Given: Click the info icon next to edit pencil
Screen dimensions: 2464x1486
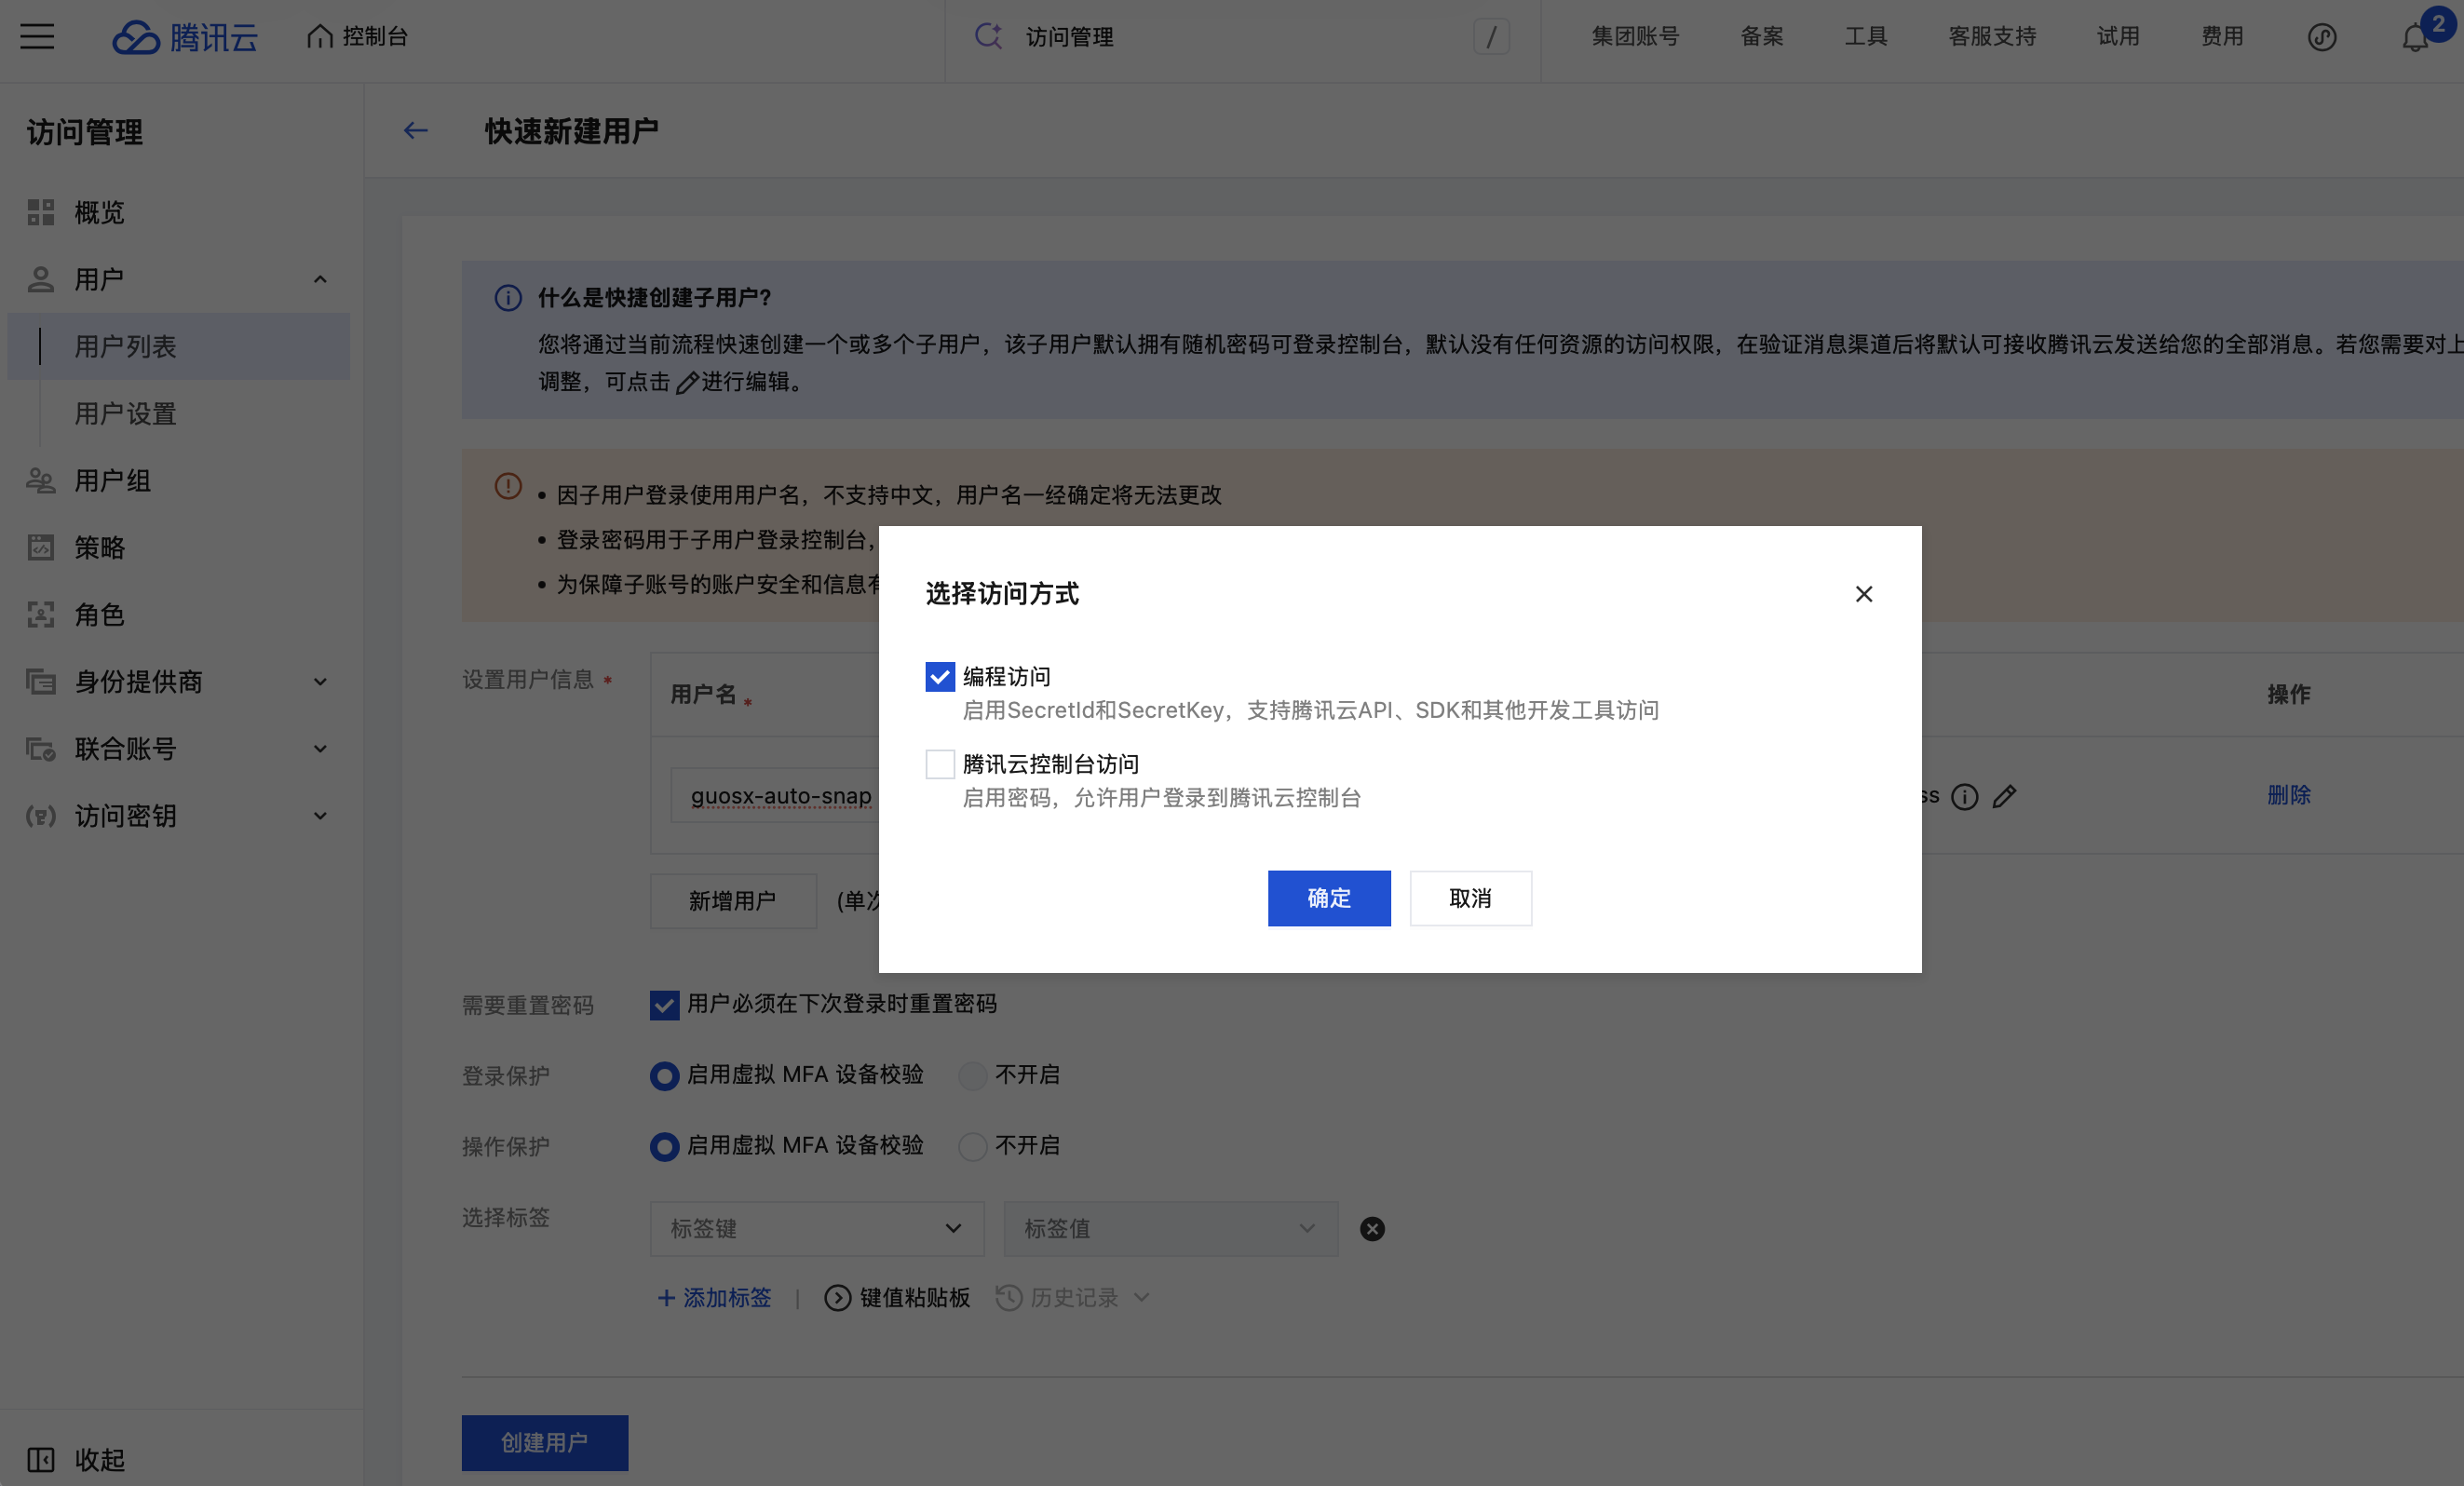Looking at the screenshot, I should (1965, 796).
